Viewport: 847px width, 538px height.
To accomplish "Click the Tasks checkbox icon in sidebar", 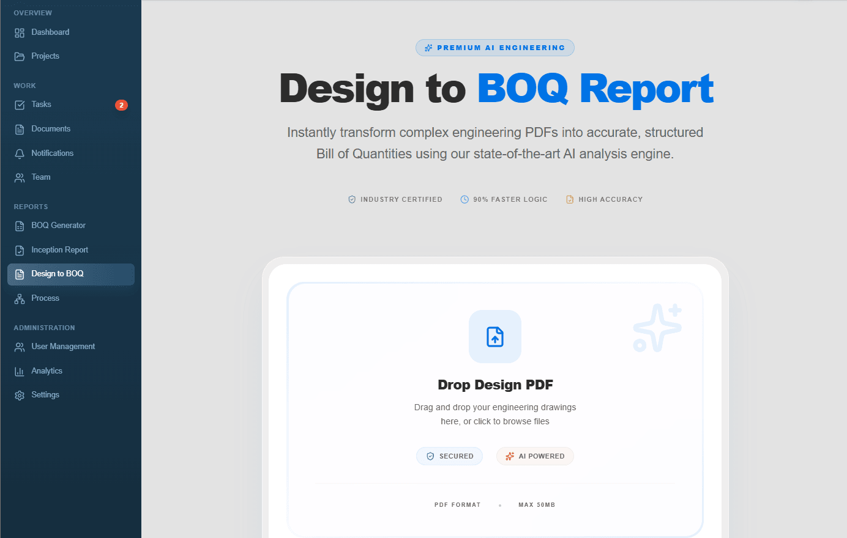I will (x=20, y=105).
